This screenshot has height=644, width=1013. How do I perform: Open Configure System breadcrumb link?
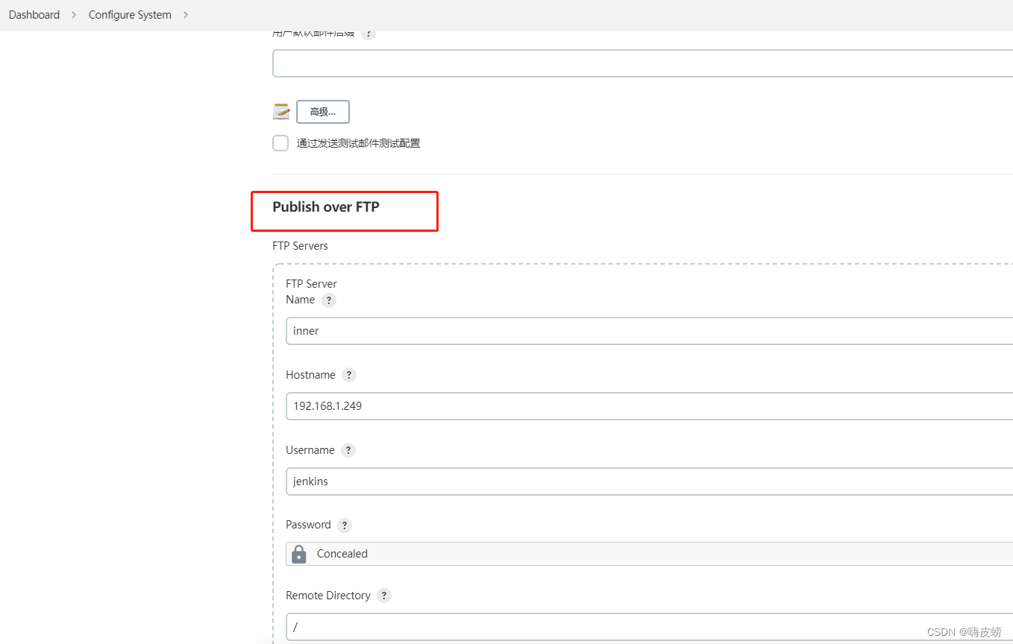pyautogui.click(x=129, y=14)
